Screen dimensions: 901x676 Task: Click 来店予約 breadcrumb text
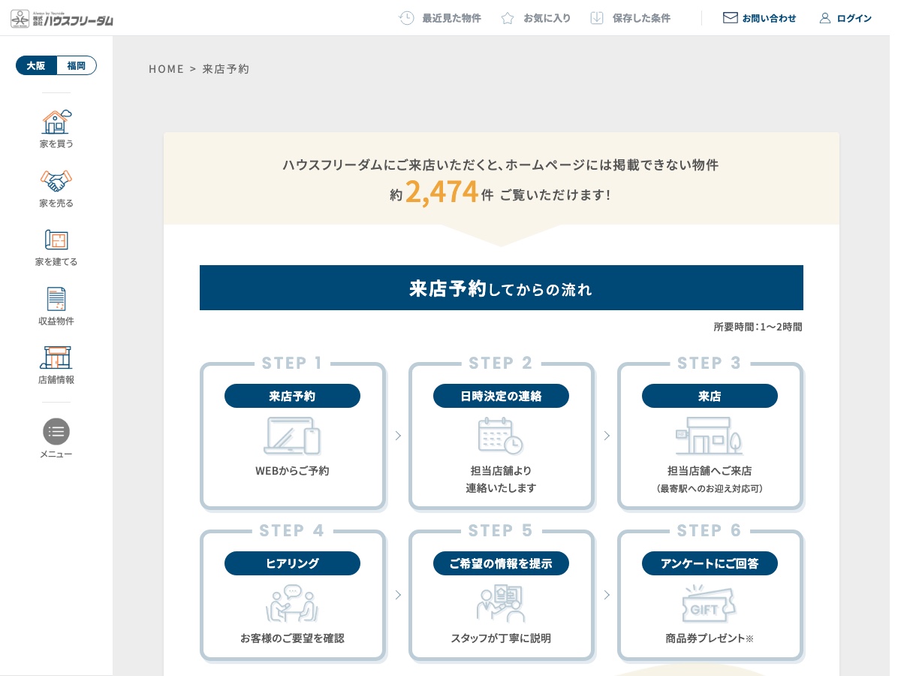[226, 69]
